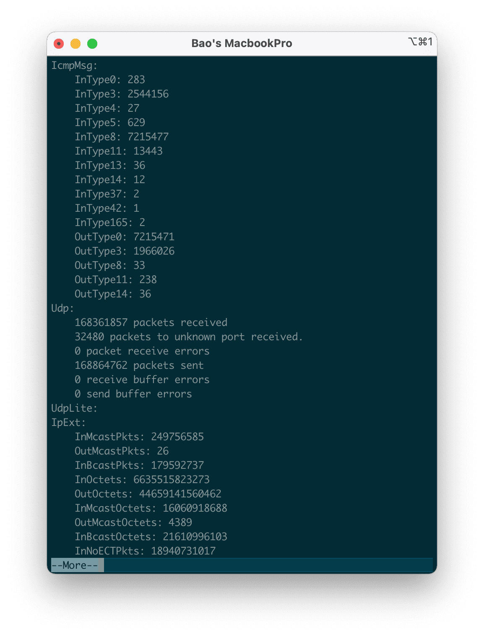Viewport: 484px width, 636px height.
Task: Click the IpExt: section header line
Action: click(68, 423)
